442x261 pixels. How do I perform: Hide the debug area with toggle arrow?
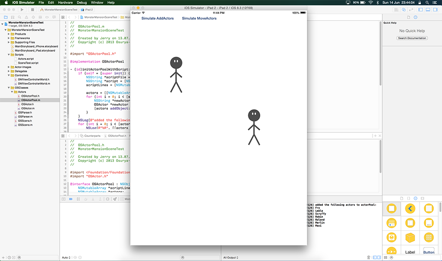pos(63,199)
